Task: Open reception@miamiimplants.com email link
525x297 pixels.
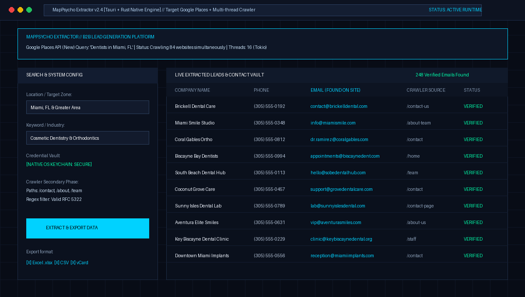Action: (342, 256)
